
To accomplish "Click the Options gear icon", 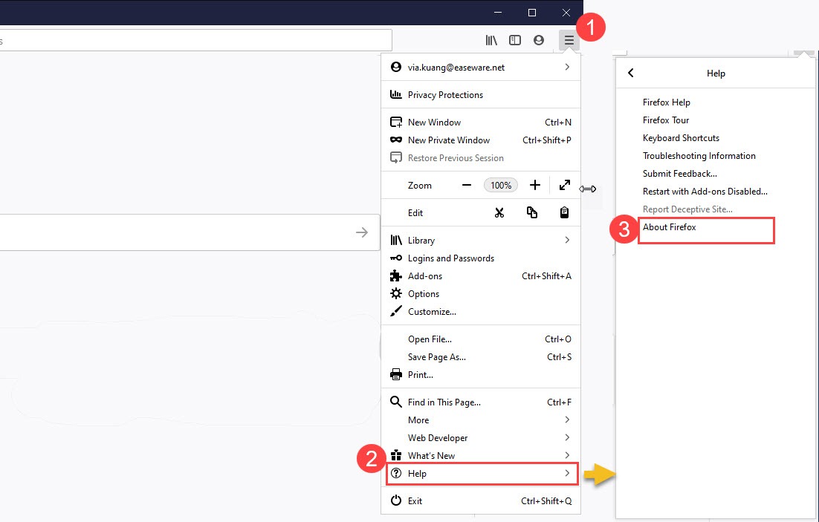I will [x=395, y=293].
